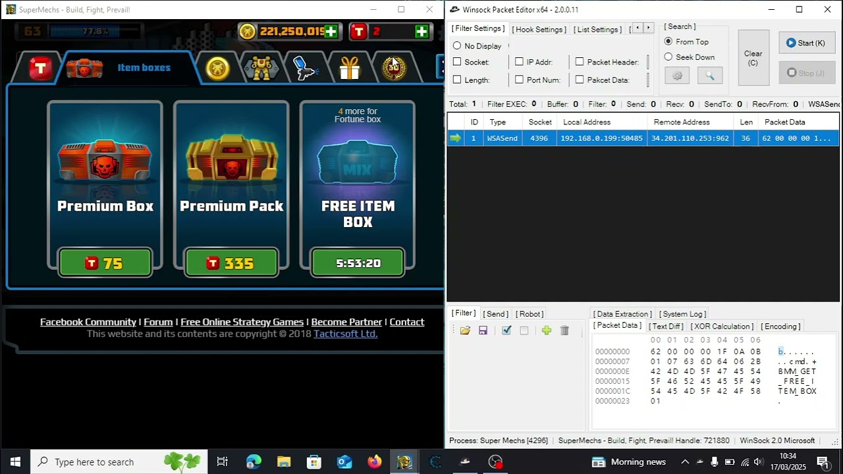Sort packet list by Remote Address column
The image size is (843, 474).
(690, 122)
